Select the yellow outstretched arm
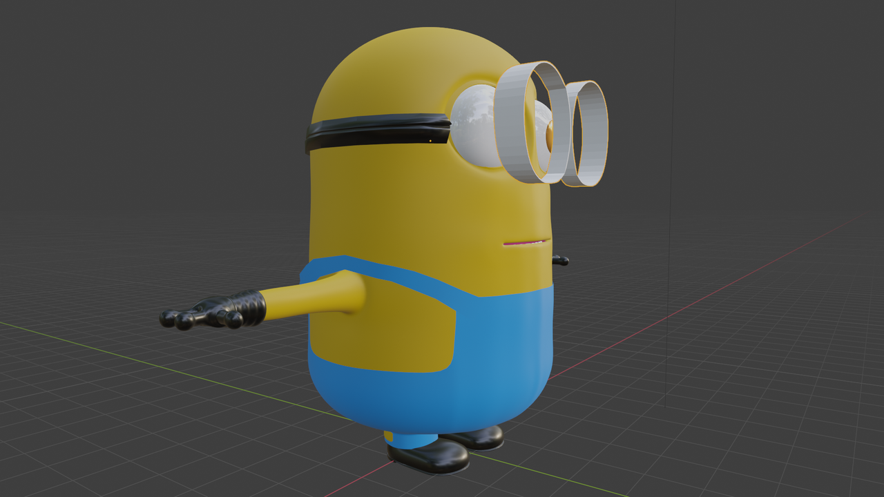This screenshot has height=497, width=884. pos(314,298)
